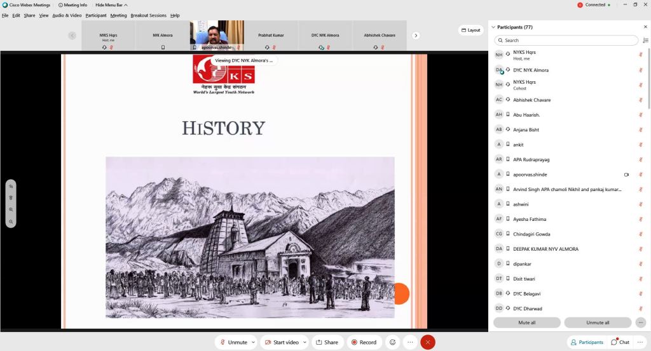Open participant list sort options icon

tap(645, 40)
